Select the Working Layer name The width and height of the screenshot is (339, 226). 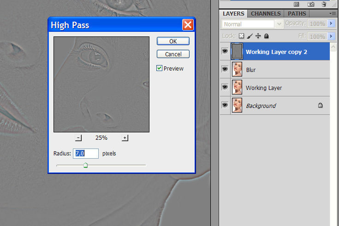(264, 88)
